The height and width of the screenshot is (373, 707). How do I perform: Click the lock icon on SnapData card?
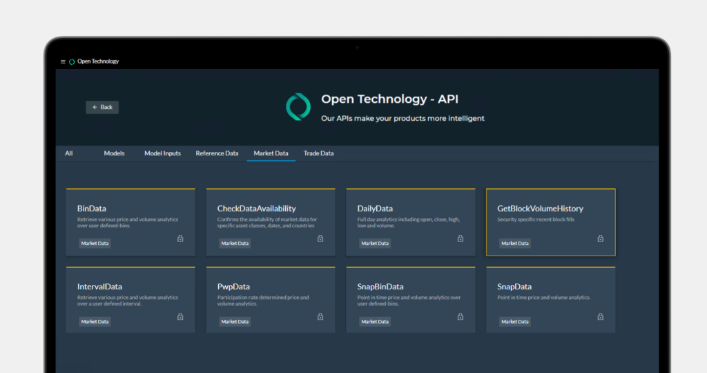[x=601, y=316]
